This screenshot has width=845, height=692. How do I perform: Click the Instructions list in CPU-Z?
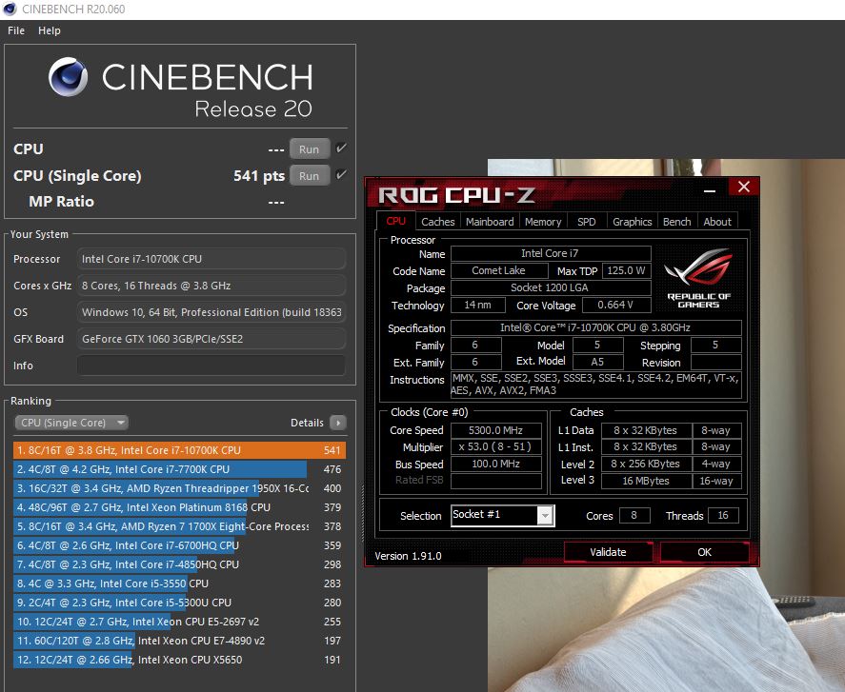(595, 385)
